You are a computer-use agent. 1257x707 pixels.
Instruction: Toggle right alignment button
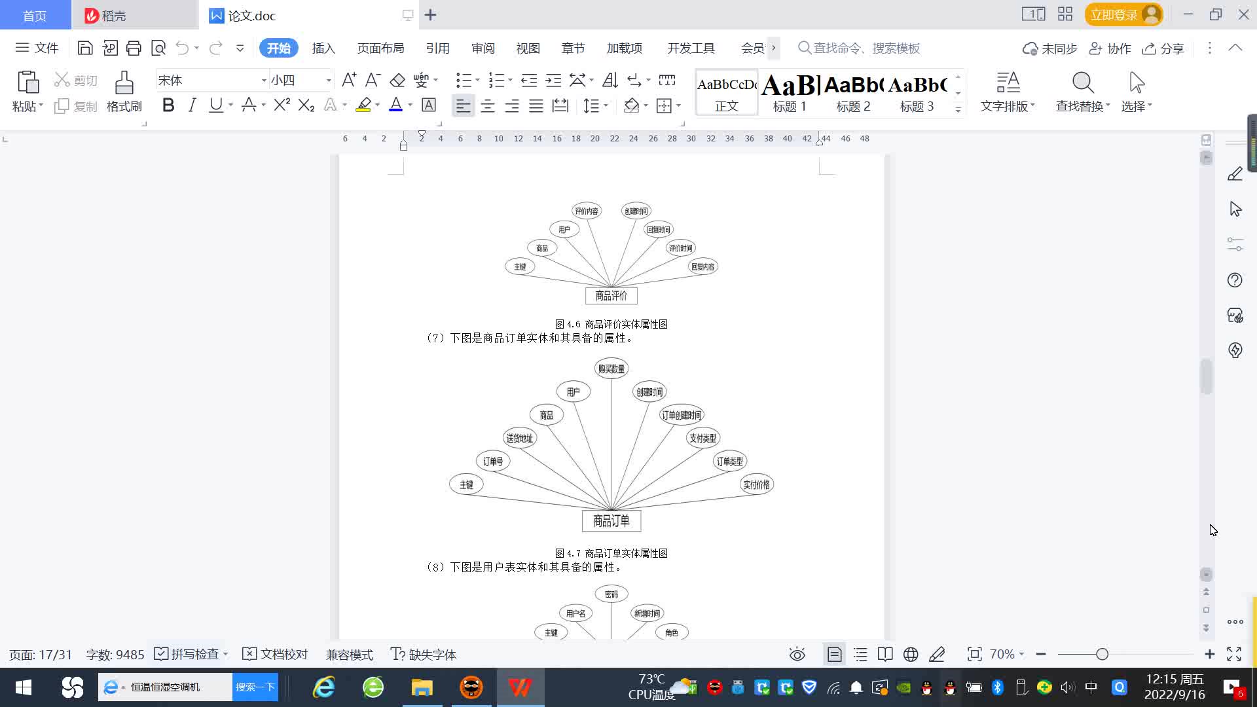coord(512,105)
